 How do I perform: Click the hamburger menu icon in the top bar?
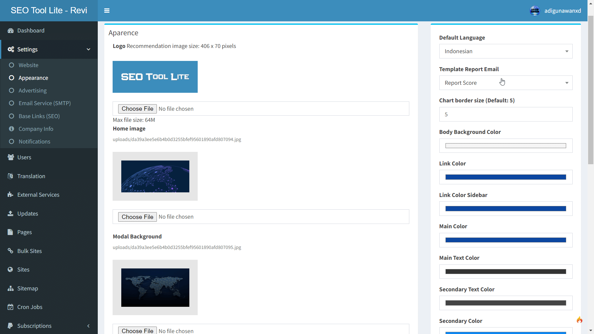pyautogui.click(x=107, y=11)
